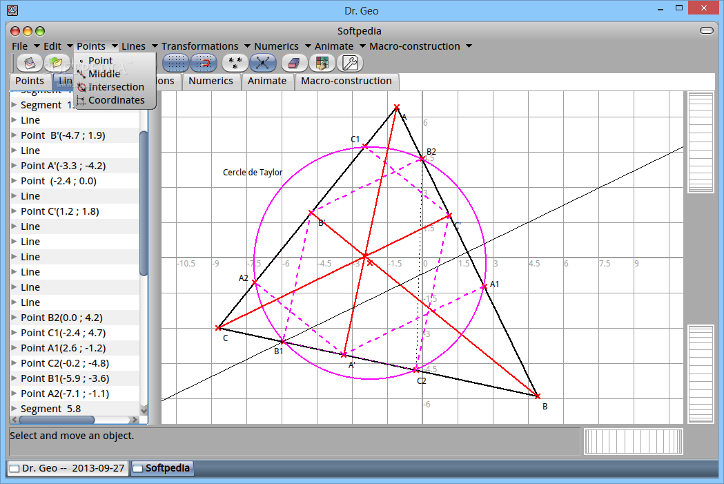Switch to 'Dr. Geo -- 2013-09-27' taskbar window
This screenshot has width=724, height=484.
pyautogui.click(x=68, y=468)
